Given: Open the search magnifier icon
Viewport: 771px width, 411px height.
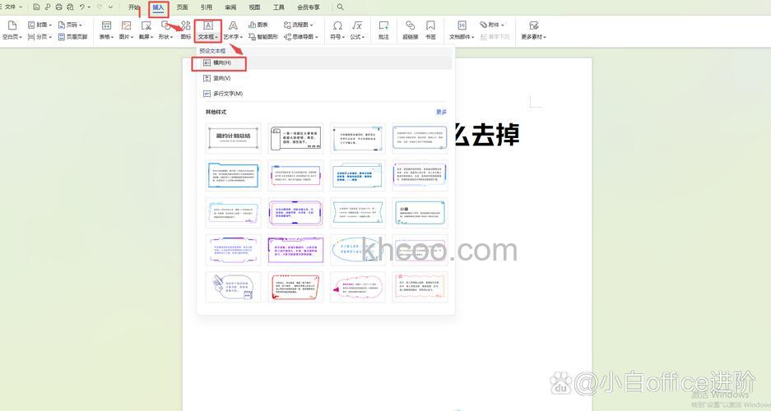Looking at the screenshot, I should (x=341, y=7).
